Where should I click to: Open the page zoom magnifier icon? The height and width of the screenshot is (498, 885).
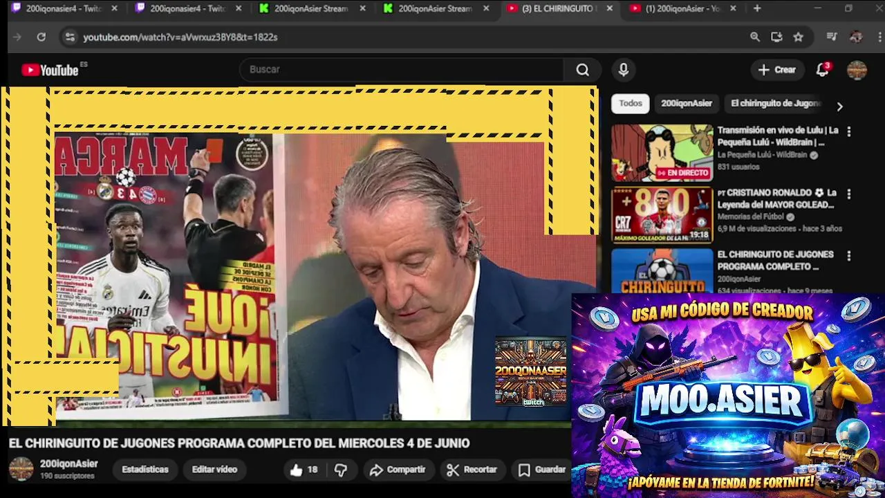coord(755,37)
